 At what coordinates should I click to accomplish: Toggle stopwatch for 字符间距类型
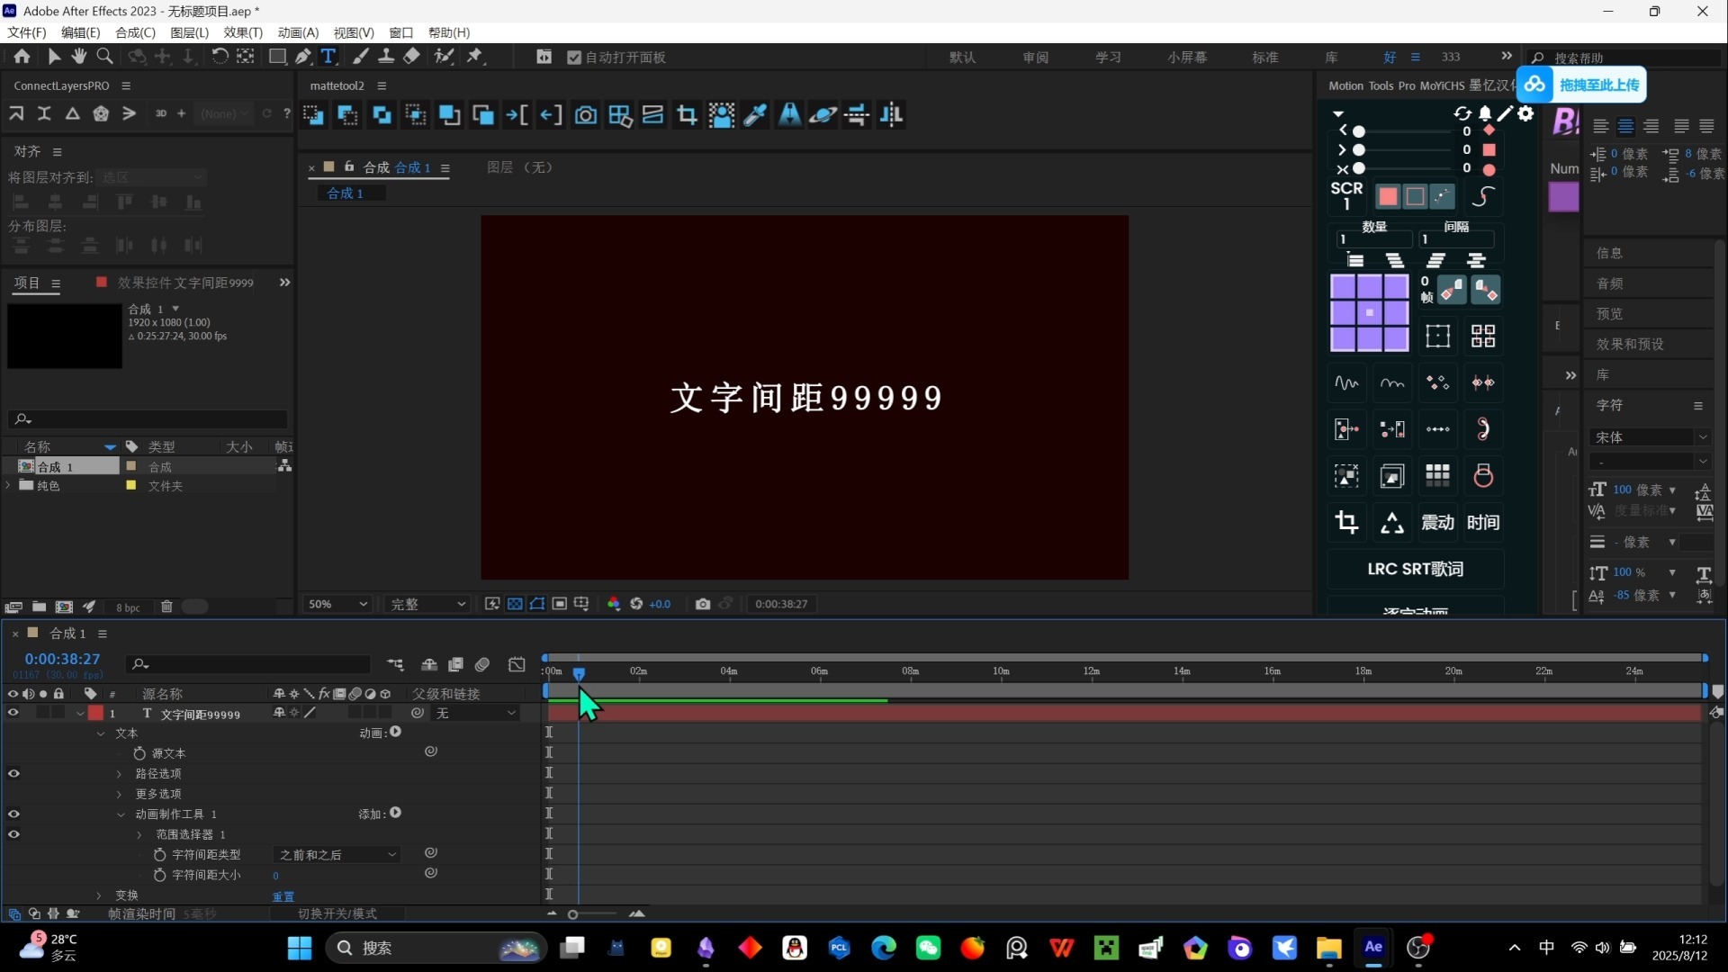(159, 854)
